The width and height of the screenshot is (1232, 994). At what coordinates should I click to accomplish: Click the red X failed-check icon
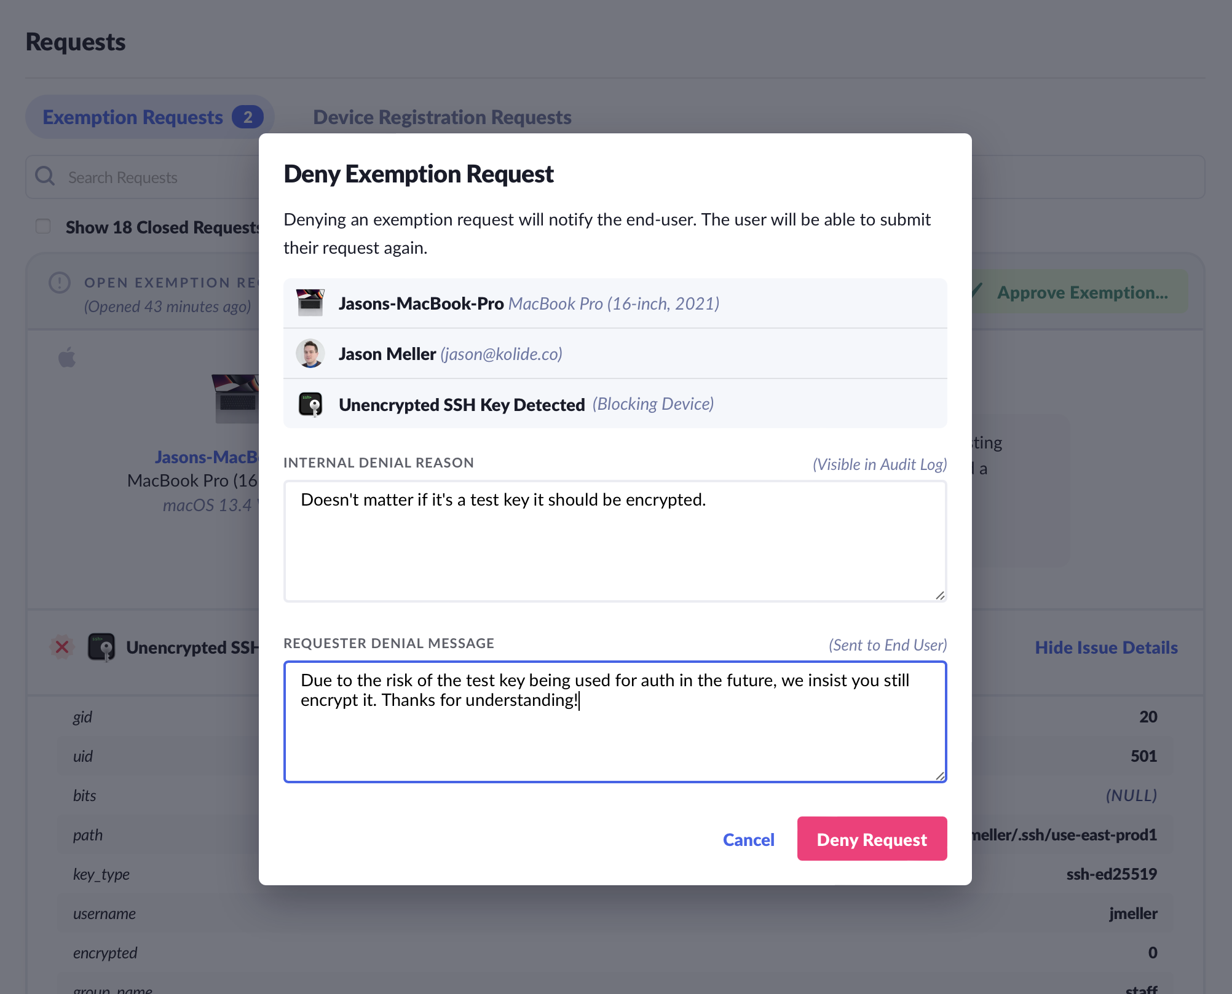coord(62,647)
